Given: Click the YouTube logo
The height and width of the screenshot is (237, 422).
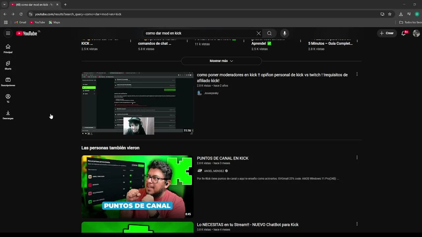Looking at the screenshot, I should point(27,33).
